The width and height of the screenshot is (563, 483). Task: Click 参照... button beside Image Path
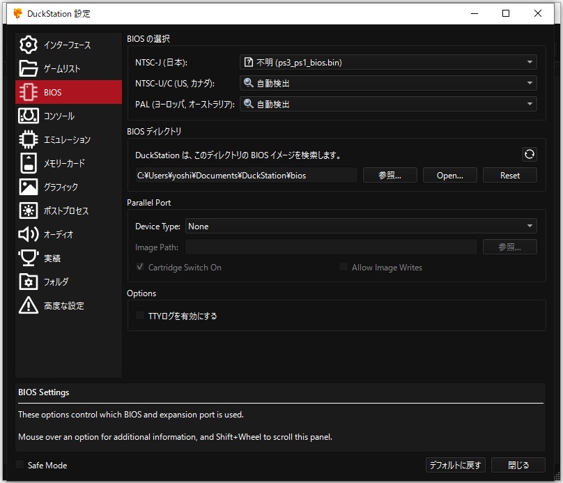click(510, 247)
